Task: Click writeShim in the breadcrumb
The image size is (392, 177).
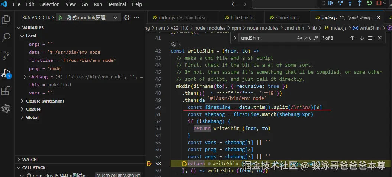Action: pos(370,28)
